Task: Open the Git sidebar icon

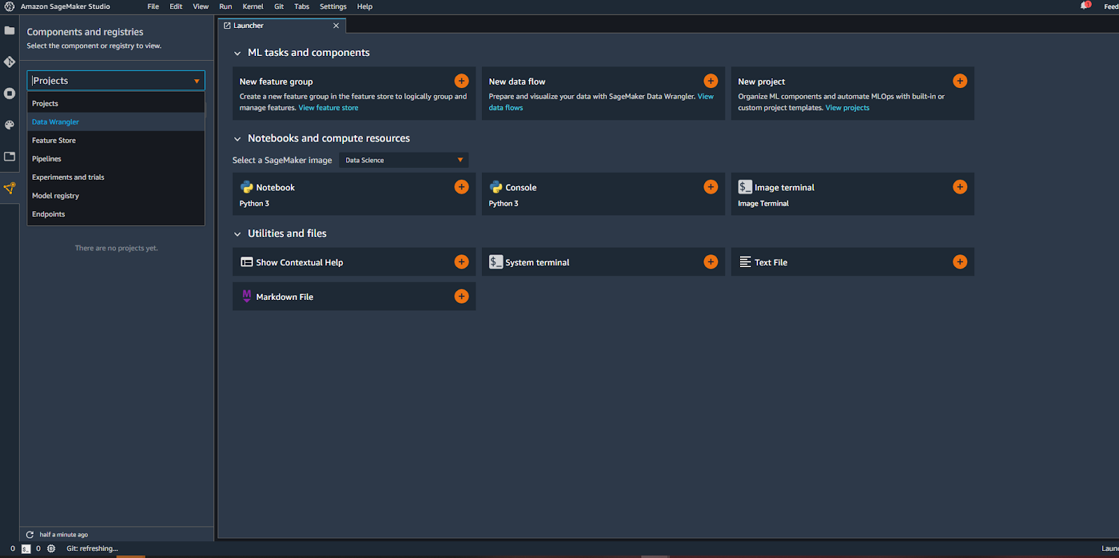Action: click(x=10, y=62)
